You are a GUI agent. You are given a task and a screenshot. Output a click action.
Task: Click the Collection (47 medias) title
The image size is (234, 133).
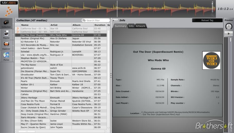point(32,20)
